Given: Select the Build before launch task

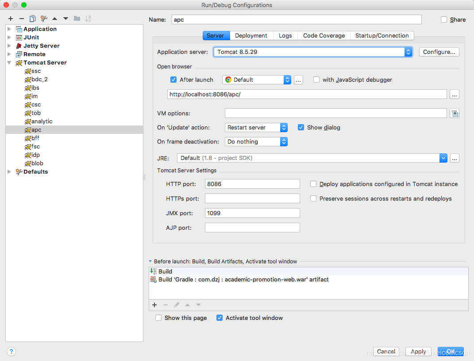Looking at the screenshot, I should 308,271.
